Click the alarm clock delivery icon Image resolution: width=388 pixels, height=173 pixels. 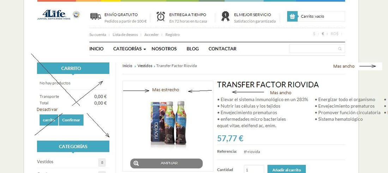coord(160,16)
